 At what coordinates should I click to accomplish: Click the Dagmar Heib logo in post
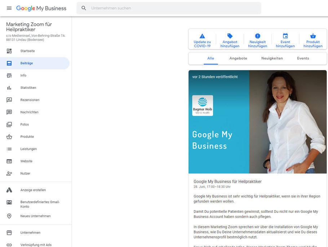point(203,106)
